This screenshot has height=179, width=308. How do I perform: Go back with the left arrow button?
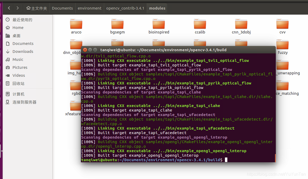click(9, 8)
